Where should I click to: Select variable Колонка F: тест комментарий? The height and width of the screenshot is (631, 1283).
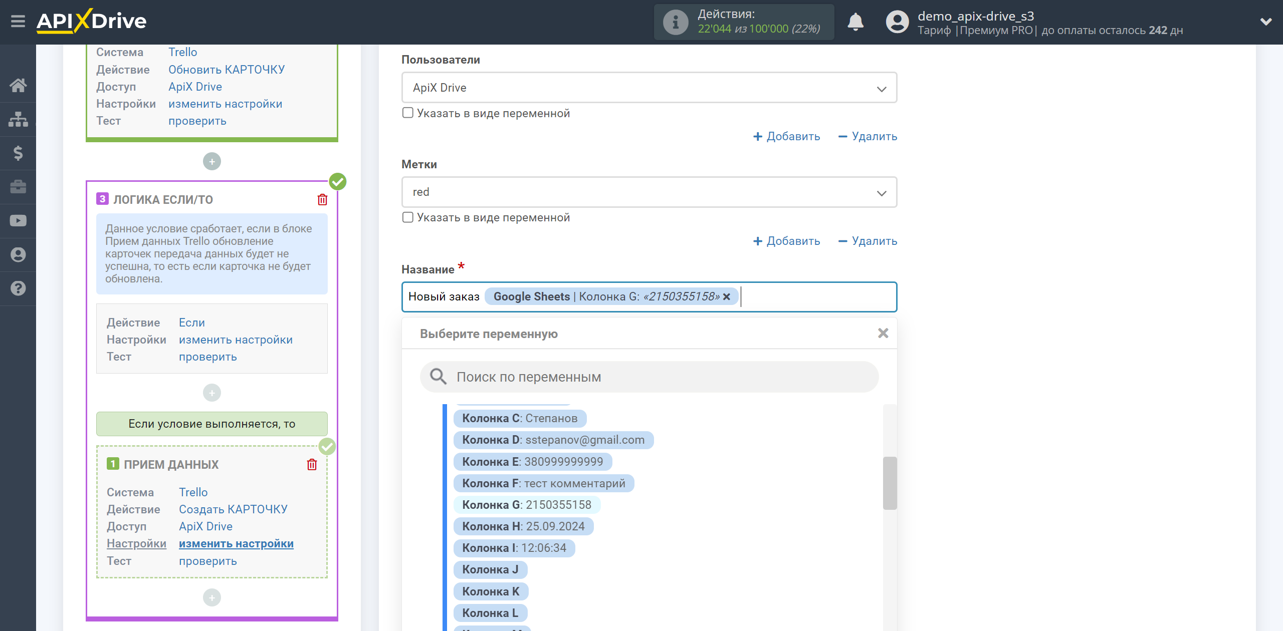544,483
